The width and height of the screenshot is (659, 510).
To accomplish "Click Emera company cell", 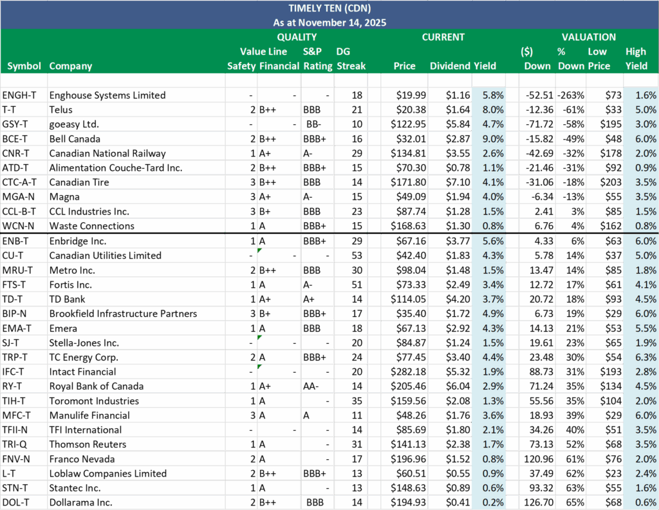I will [136, 328].
